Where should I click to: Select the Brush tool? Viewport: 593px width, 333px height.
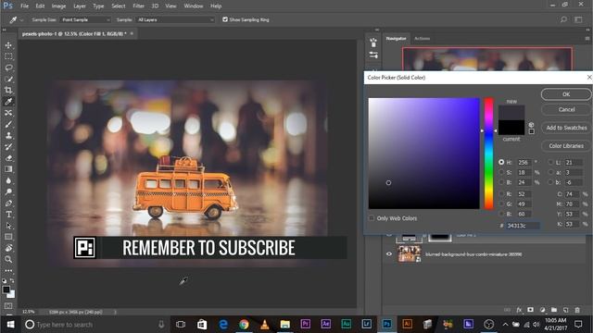(8, 124)
